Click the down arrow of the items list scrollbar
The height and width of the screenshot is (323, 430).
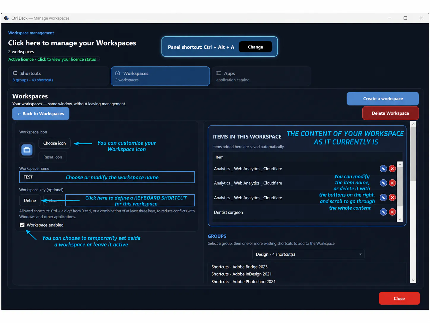click(400, 219)
